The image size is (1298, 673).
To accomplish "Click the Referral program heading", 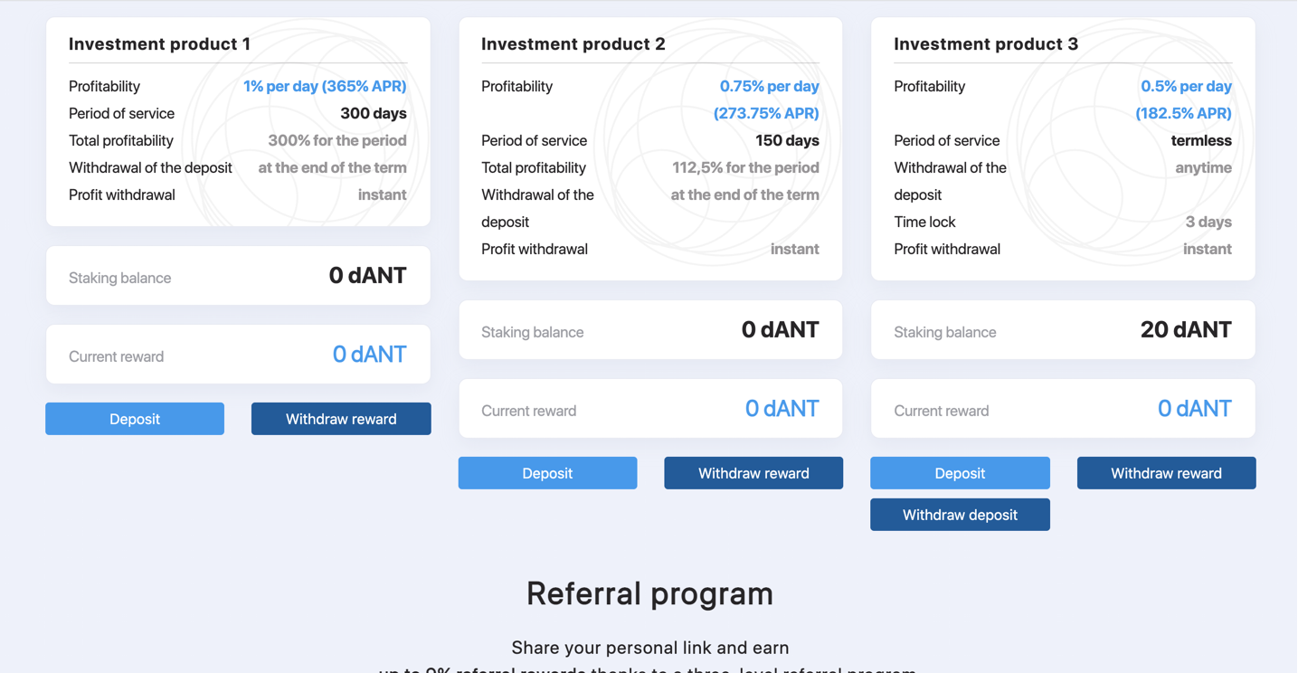I will [649, 593].
